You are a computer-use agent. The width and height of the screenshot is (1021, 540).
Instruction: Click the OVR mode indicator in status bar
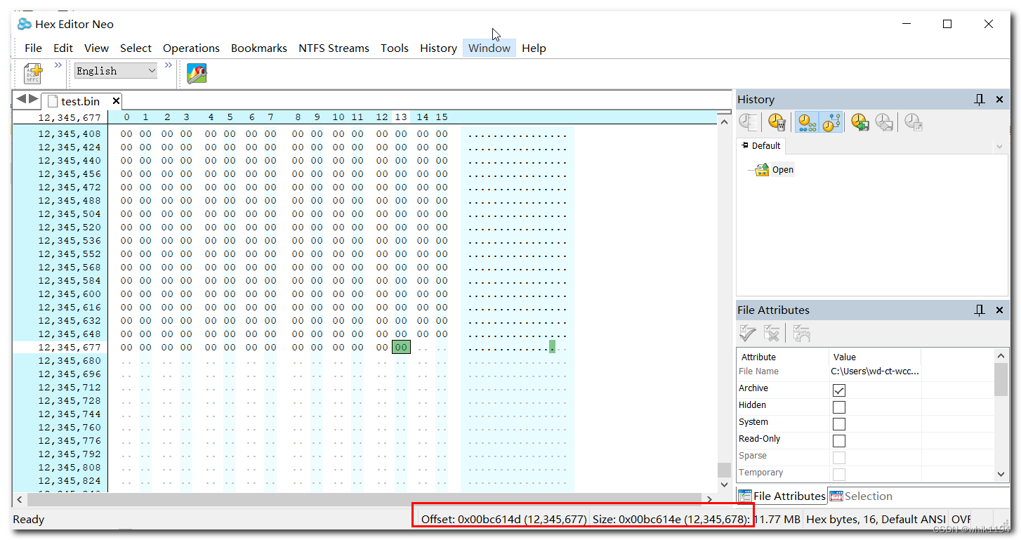(x=961, y=520)
